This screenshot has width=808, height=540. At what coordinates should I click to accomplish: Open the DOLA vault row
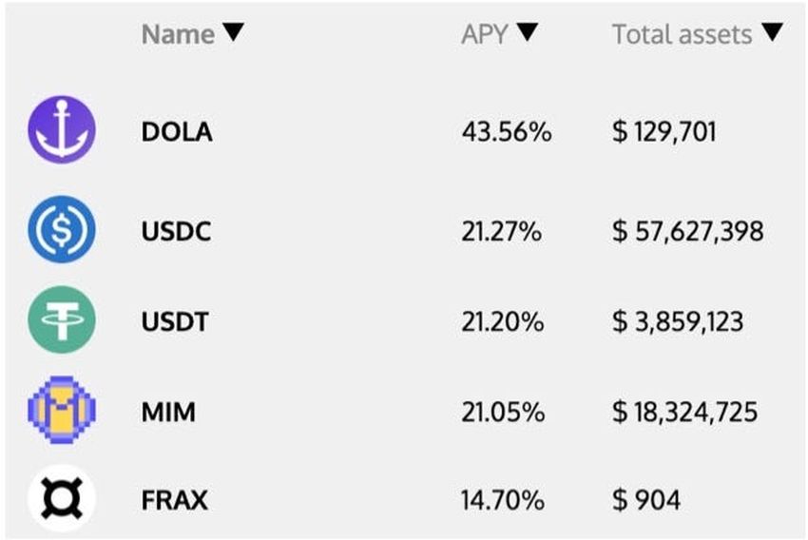point(177,132)
